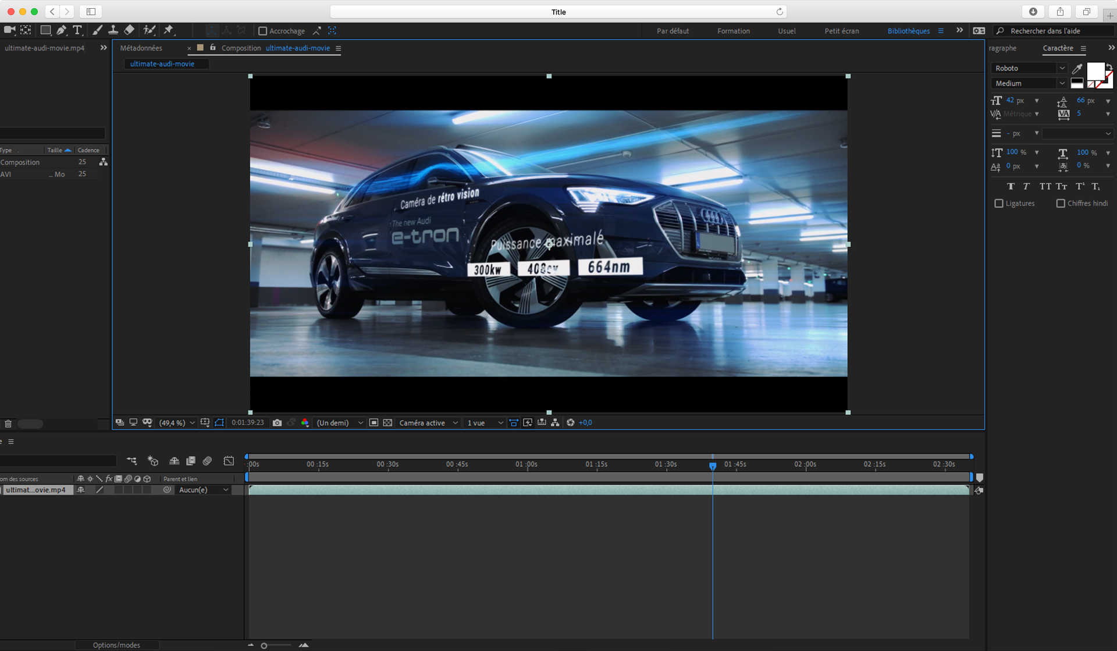Apply Faux Bold text style button

tap(1011, 187)
